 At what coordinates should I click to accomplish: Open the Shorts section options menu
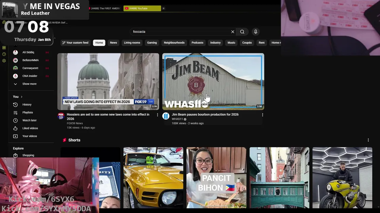(368, 140)
